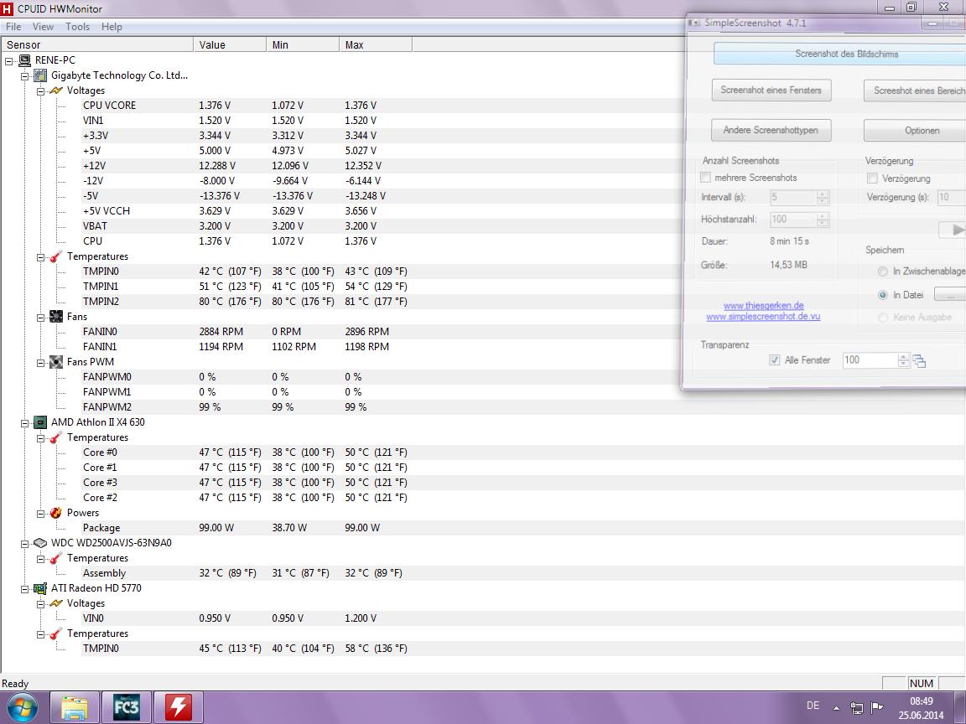Enable the Verzögerung checkbox
This screenshot has height=724, width=966.
pos(872,178)
